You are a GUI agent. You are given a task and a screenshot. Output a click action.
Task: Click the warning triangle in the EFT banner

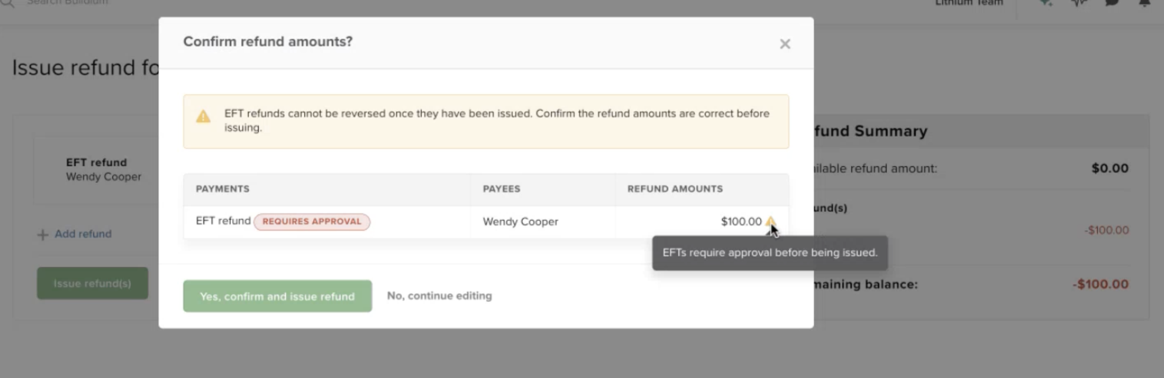click(204, 116)
